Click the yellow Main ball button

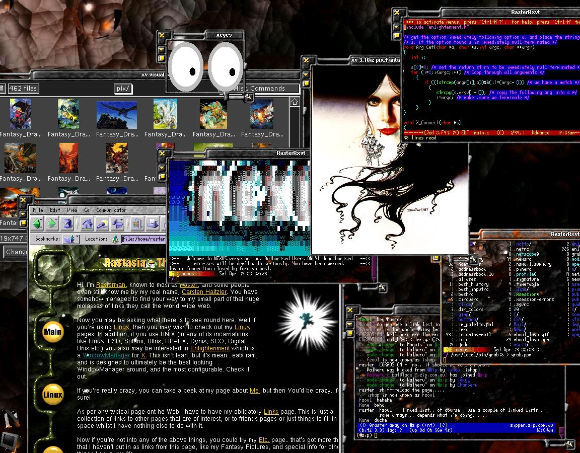(52, 332)
